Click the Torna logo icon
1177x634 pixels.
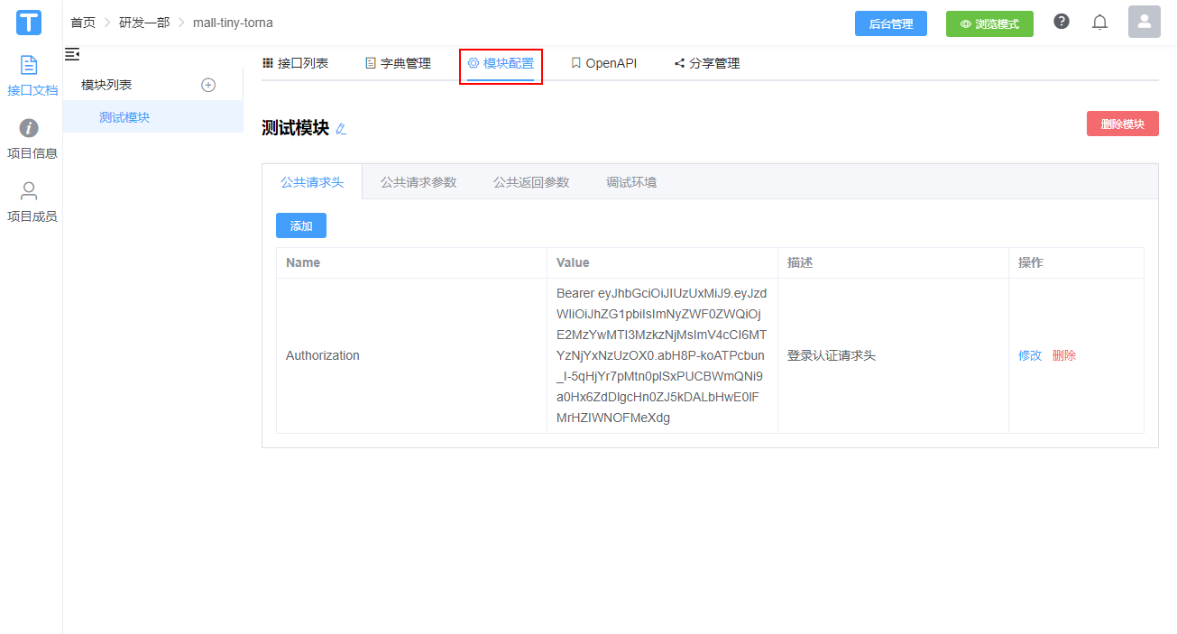coord(29,23)
